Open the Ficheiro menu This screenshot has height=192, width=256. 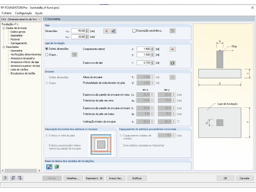click(6, 13)
